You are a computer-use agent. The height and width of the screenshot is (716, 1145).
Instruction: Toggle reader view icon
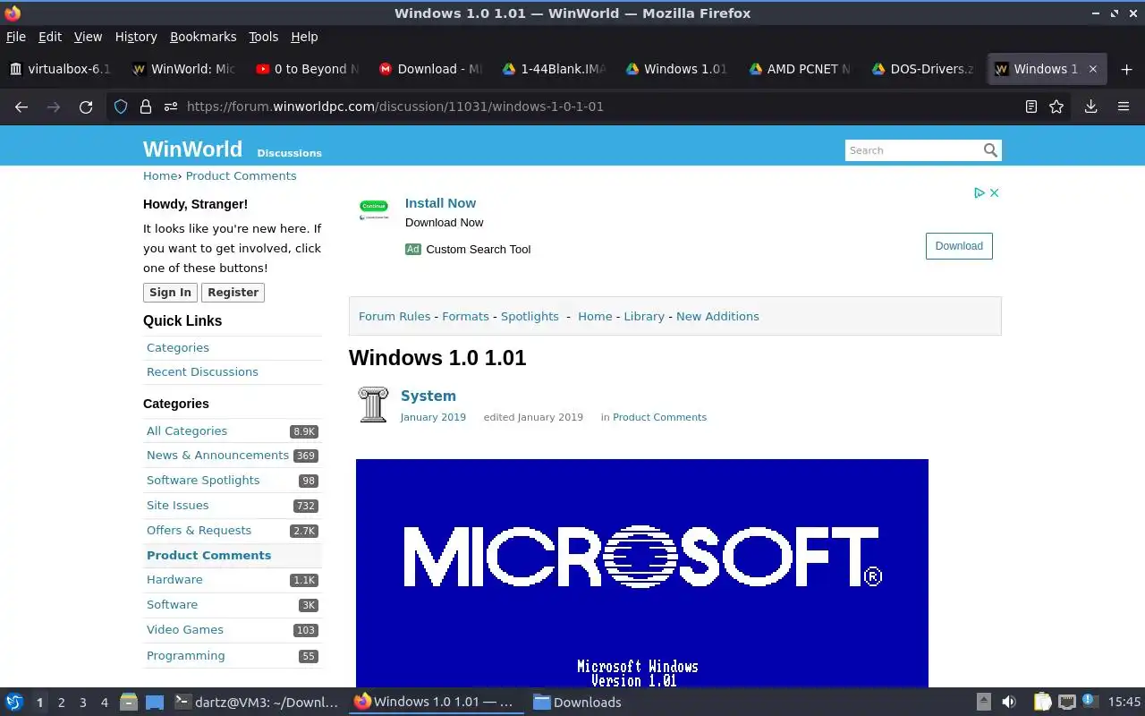[1031, 107]
